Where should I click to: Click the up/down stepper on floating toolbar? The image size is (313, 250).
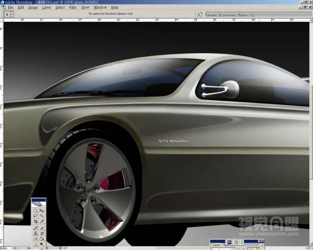[x=242, y=242]
